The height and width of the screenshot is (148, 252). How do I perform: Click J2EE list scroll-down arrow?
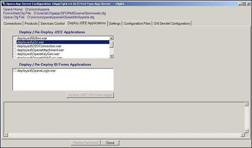click(111, 56)
